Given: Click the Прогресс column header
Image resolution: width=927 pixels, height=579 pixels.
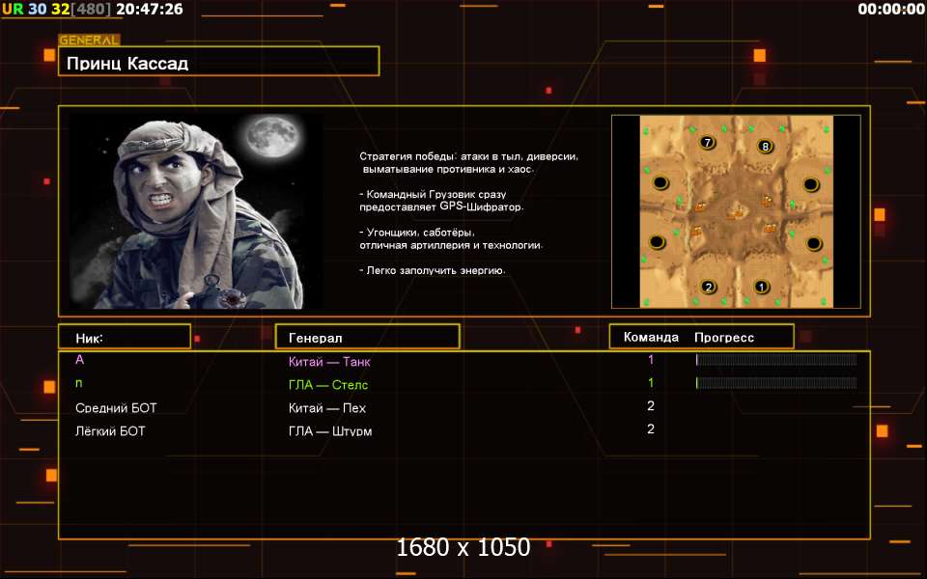Looking at the screenshot, I should tap(724, 337).
